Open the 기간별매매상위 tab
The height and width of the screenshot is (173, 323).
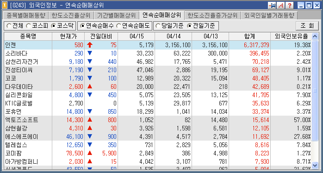(x=116, y=15)
